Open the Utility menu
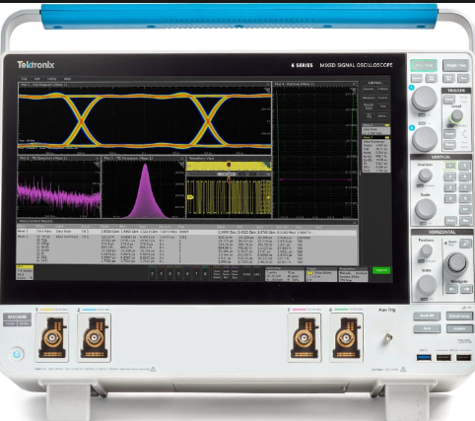 (51, 79)
